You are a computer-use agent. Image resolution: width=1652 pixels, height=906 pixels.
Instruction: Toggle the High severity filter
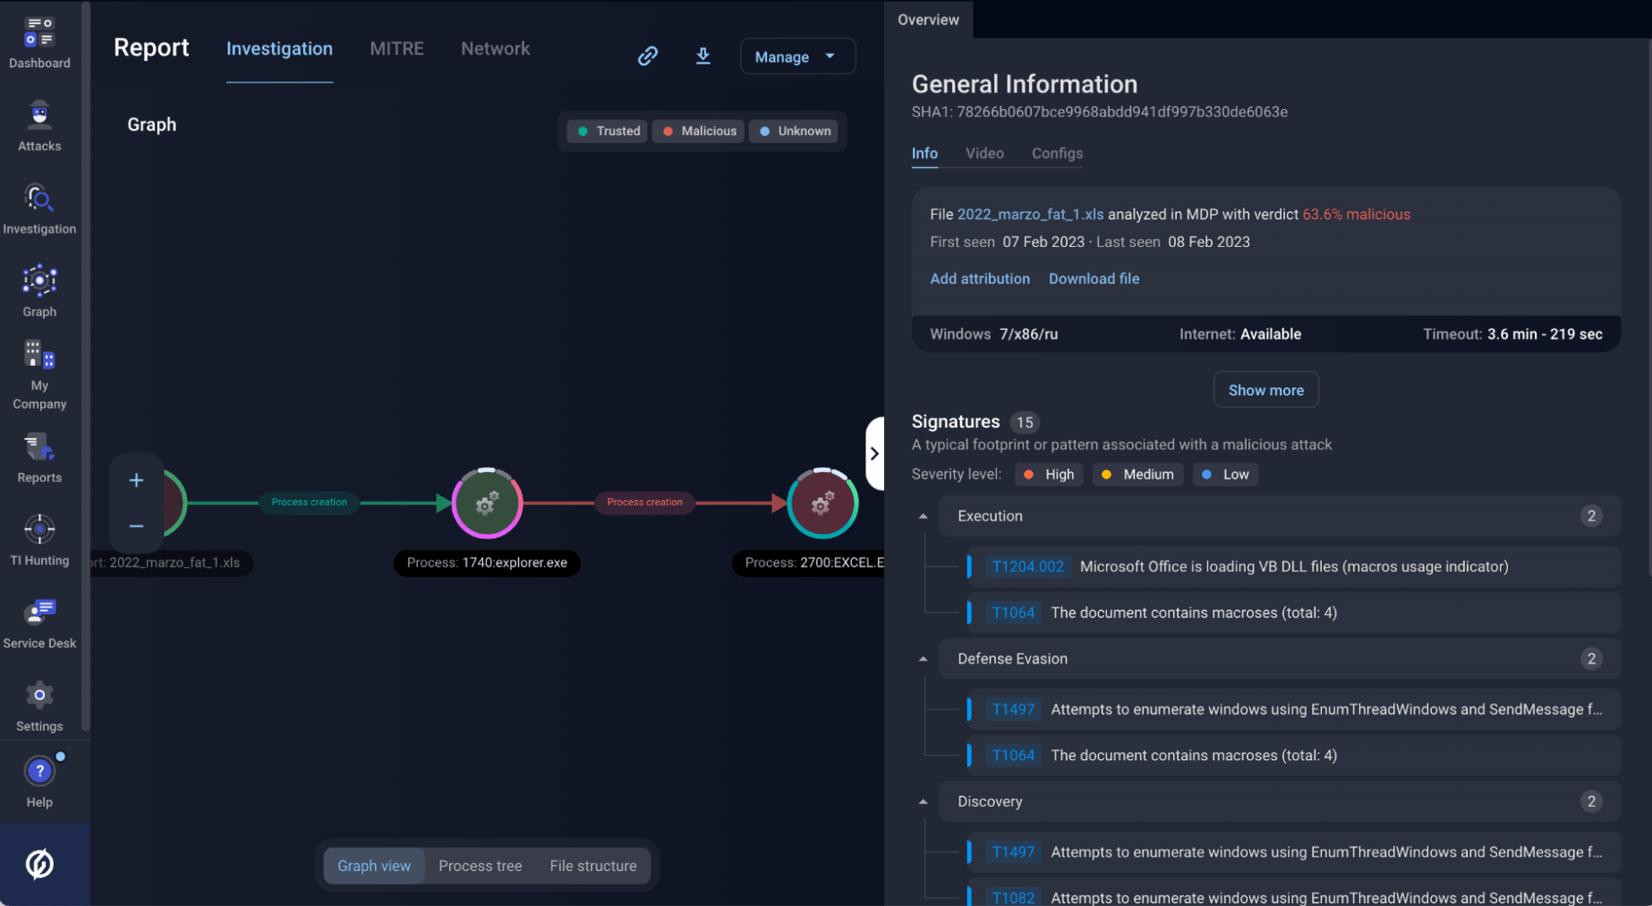(x=1048, y=474)
